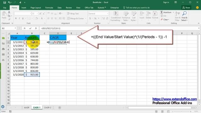Screen dimensions: 201x113
Task: Click the Format Painter brush icon
Action: click(9, 19)
